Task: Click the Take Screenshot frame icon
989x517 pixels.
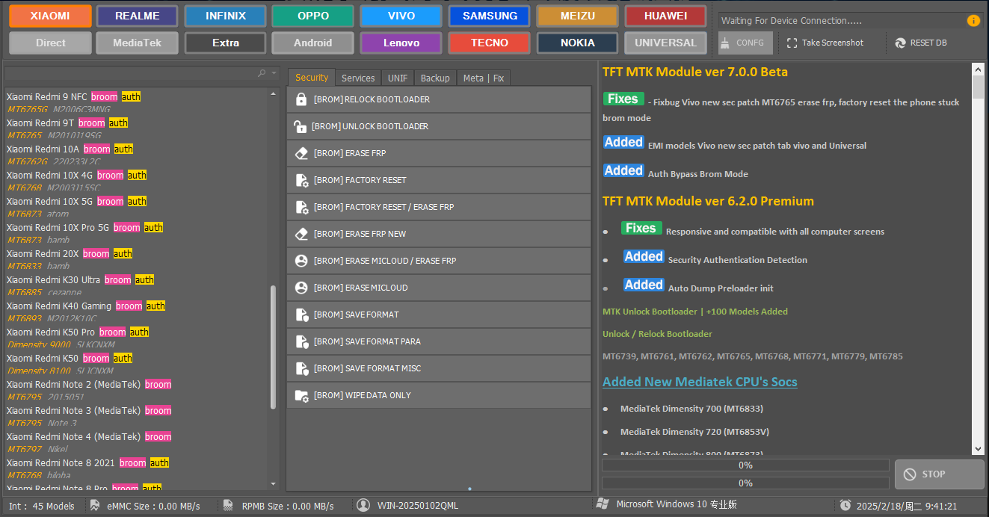Action: coord(792,43)
